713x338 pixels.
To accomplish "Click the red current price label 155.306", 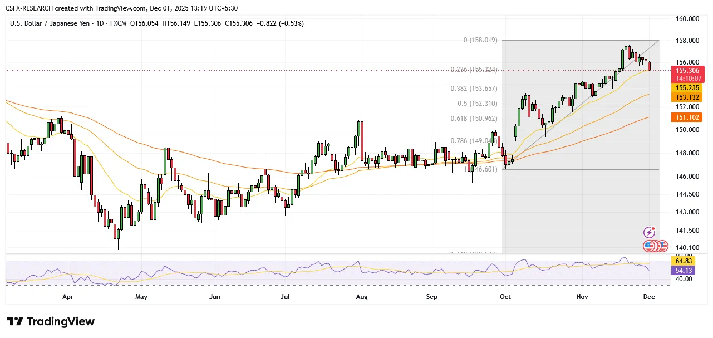I will [687, 71].
